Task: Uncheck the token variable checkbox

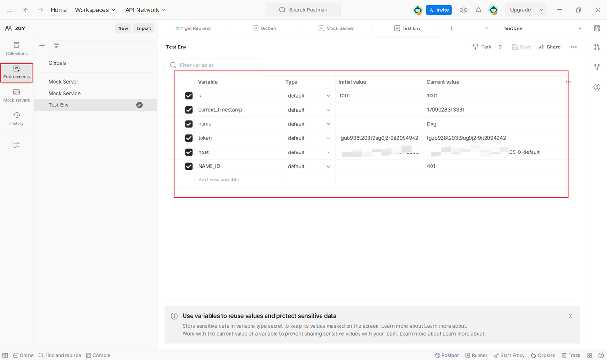Action: pos(189,138)
